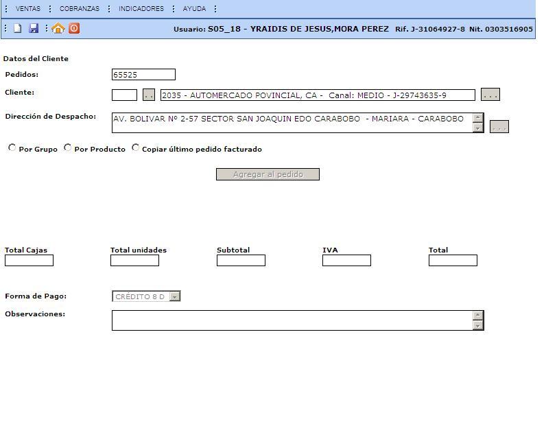Screen dimensions: 557x424
Task: Open the VENTAS menu
Action: (27, 8)
